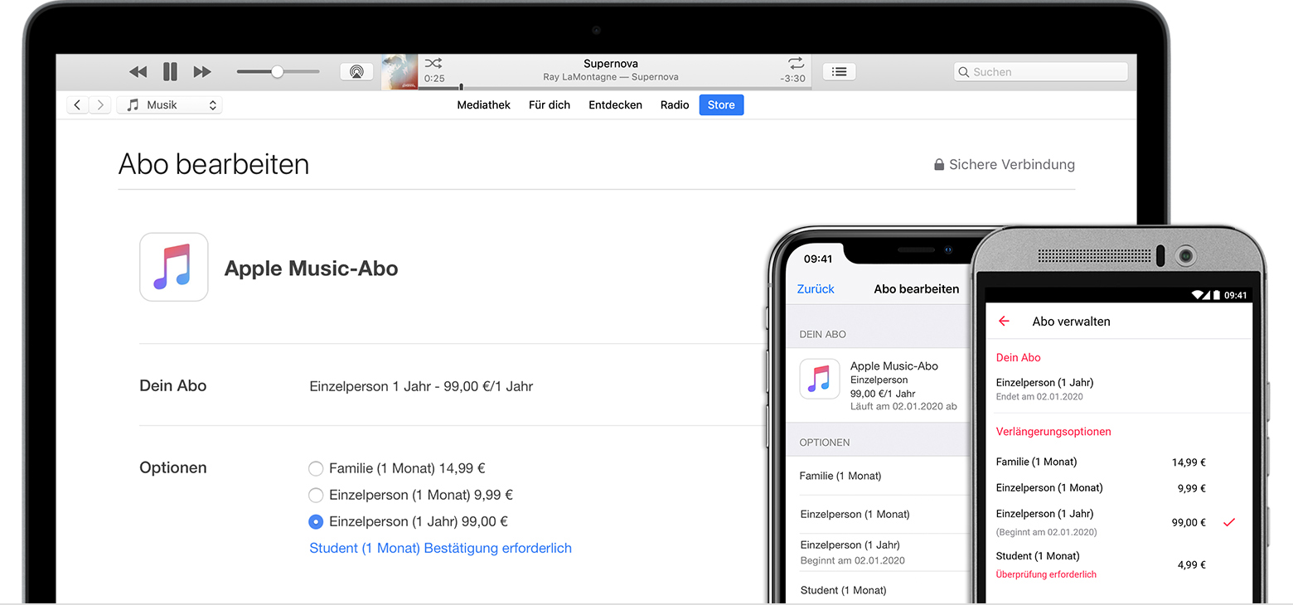The image size is (1293, 605).
Task: Switch to the Store tab
Action: tap(721, 105)
